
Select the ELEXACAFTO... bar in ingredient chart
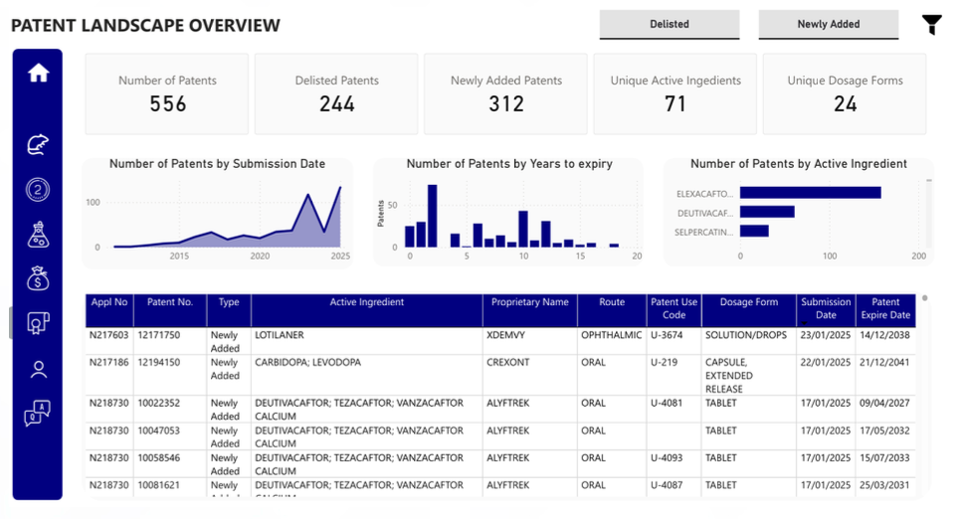coord(811,193)
